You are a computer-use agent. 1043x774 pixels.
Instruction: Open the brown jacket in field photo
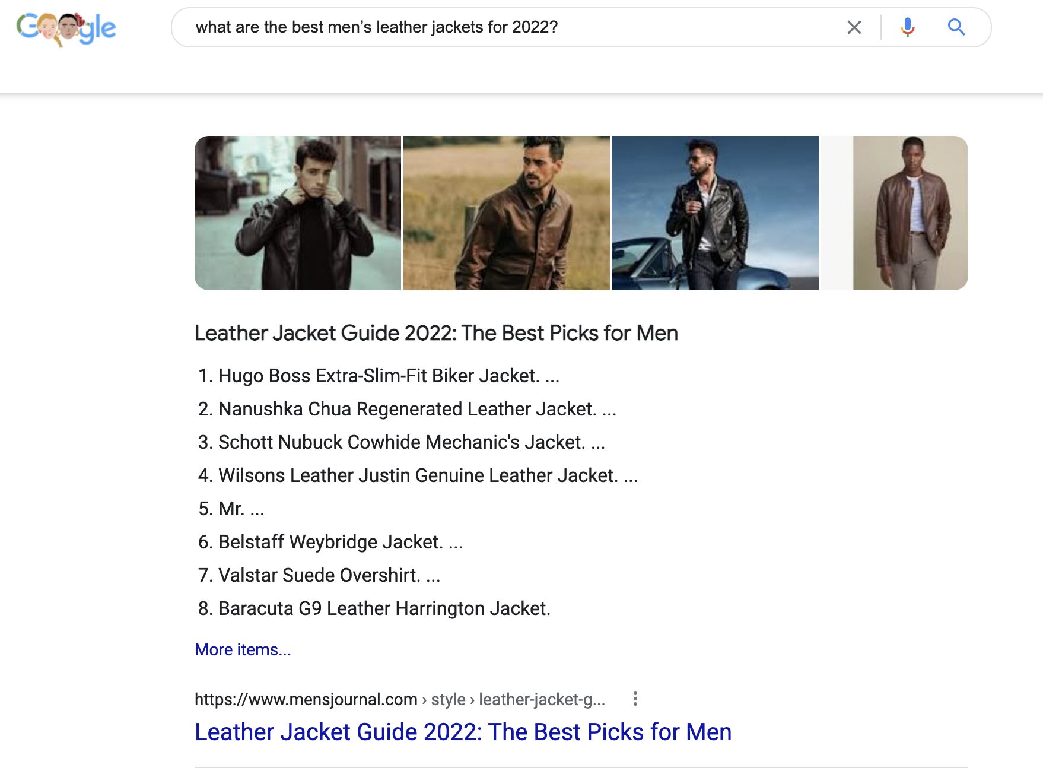507,213
